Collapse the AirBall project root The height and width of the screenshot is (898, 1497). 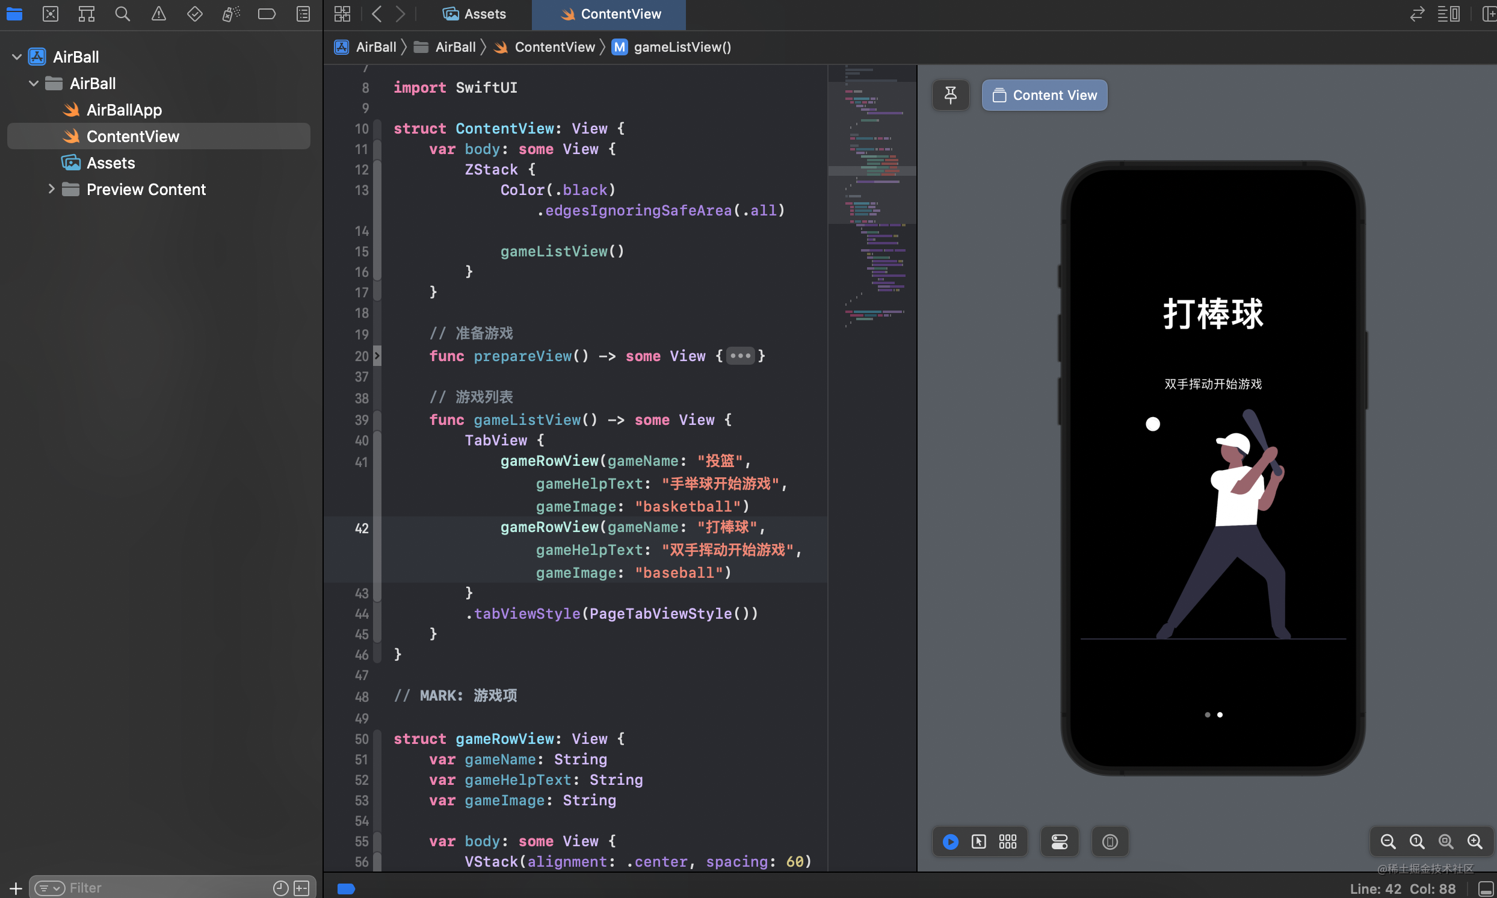(17, 57)
